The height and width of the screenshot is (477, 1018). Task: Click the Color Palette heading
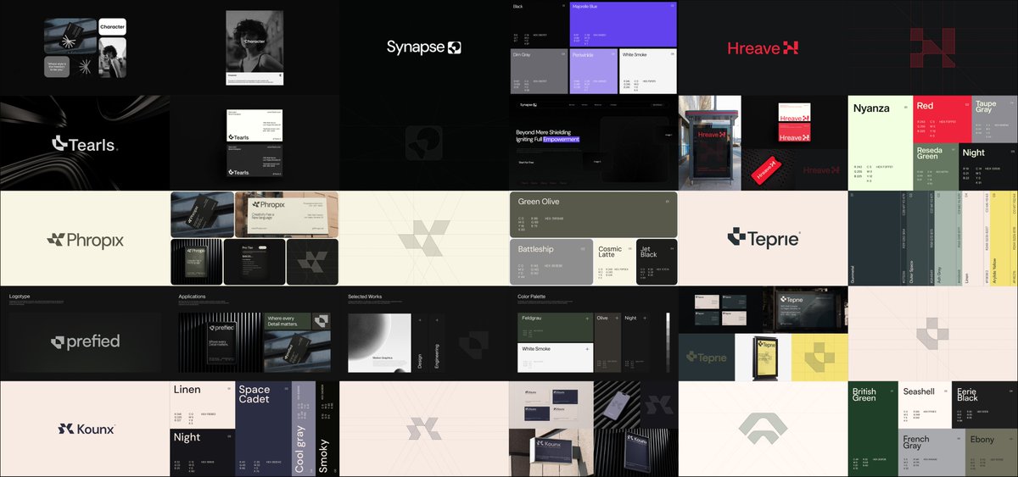click(x=532, y=297)
